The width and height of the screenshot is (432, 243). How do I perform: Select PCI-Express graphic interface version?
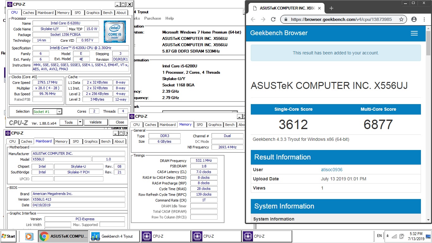[x=85, y=219]
